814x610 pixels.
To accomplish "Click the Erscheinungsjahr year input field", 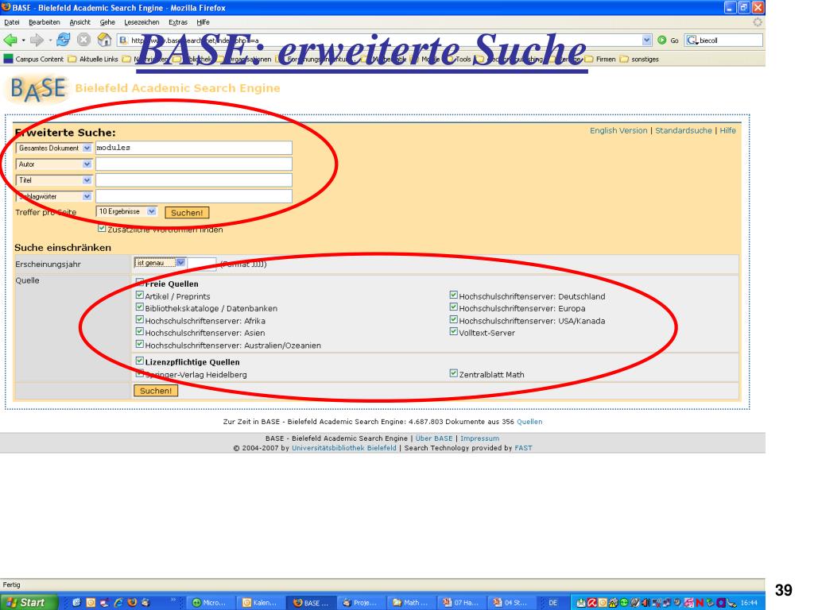I will click(201, 264).
